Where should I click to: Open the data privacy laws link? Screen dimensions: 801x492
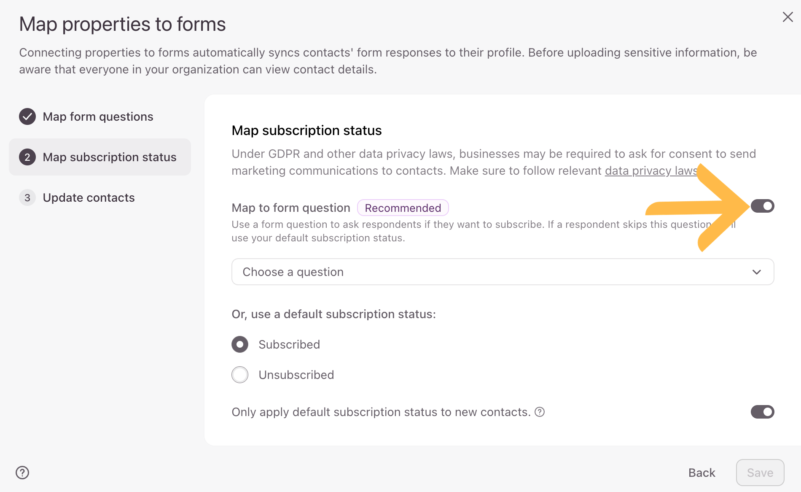pos(649,171)
